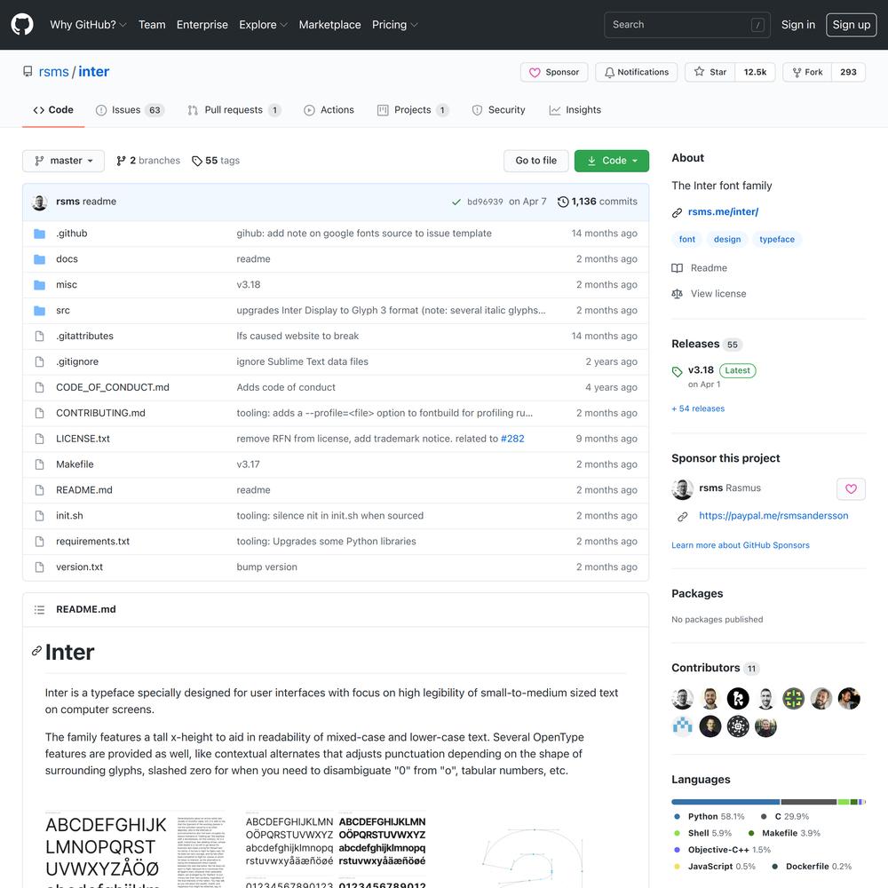Fork the repository
Viewport: 888px width, 888px height.
[x=807, y=72]
